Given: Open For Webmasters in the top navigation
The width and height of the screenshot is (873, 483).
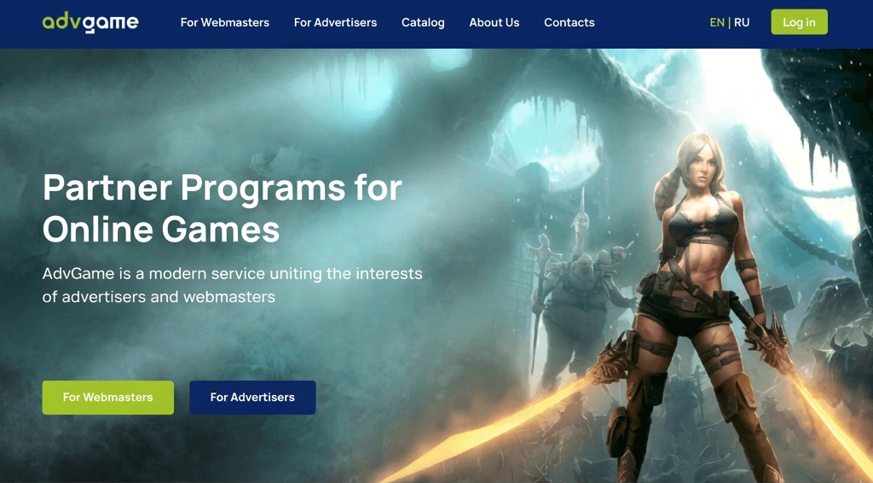Looking at the screenshot, I should tap(225, 23).
